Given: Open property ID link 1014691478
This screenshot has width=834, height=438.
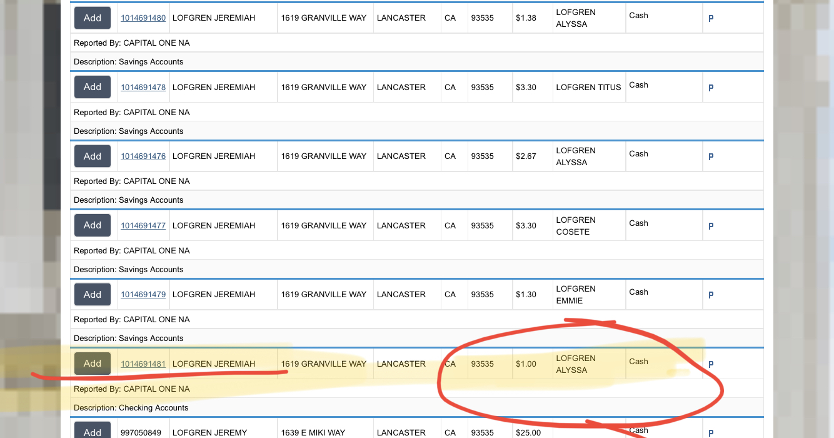Looking at the screenshot, I should [143, 88].
